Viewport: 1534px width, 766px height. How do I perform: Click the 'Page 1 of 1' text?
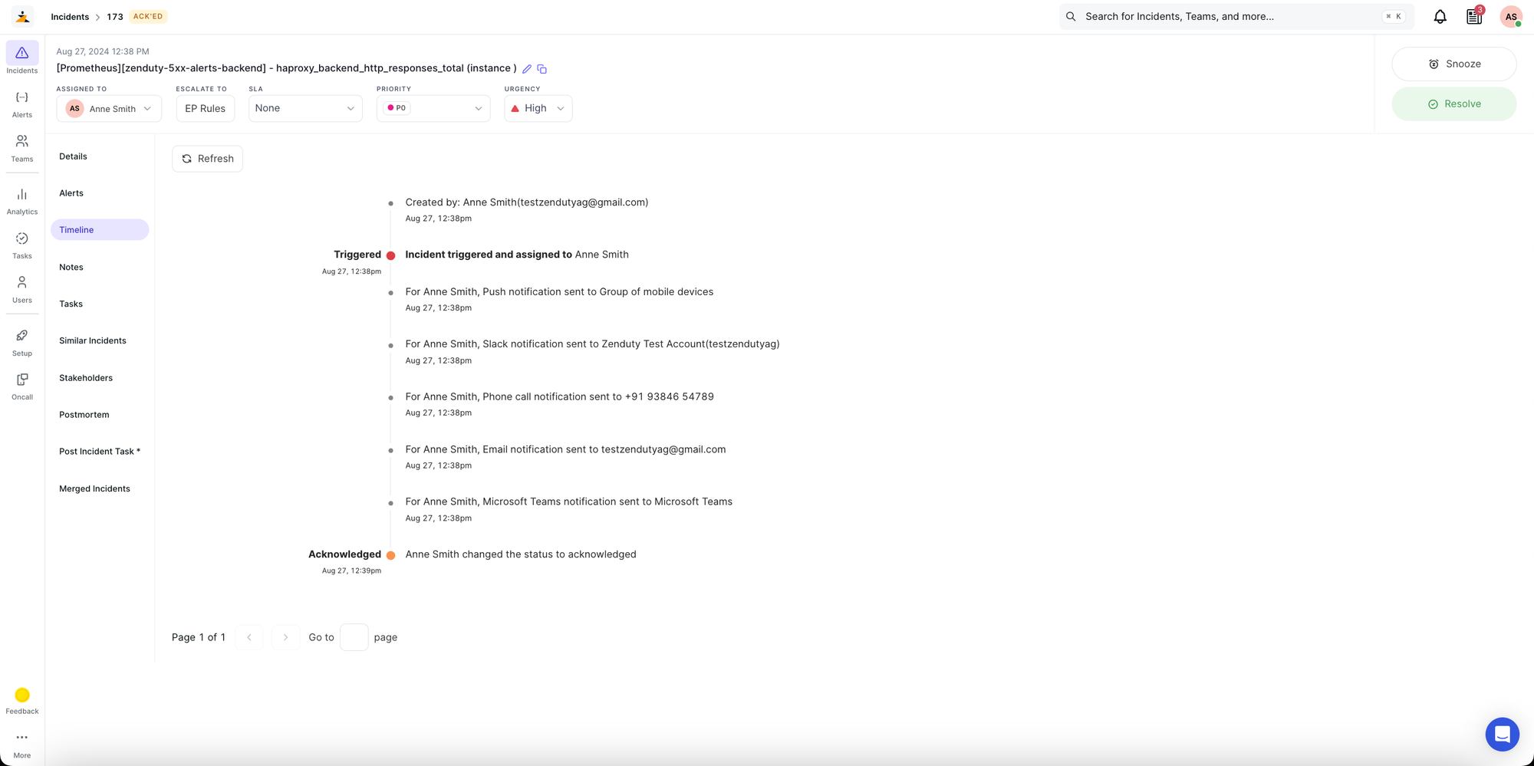point(199,637)
